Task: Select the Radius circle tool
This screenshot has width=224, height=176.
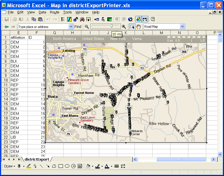Action: click(x=74, y=166)
